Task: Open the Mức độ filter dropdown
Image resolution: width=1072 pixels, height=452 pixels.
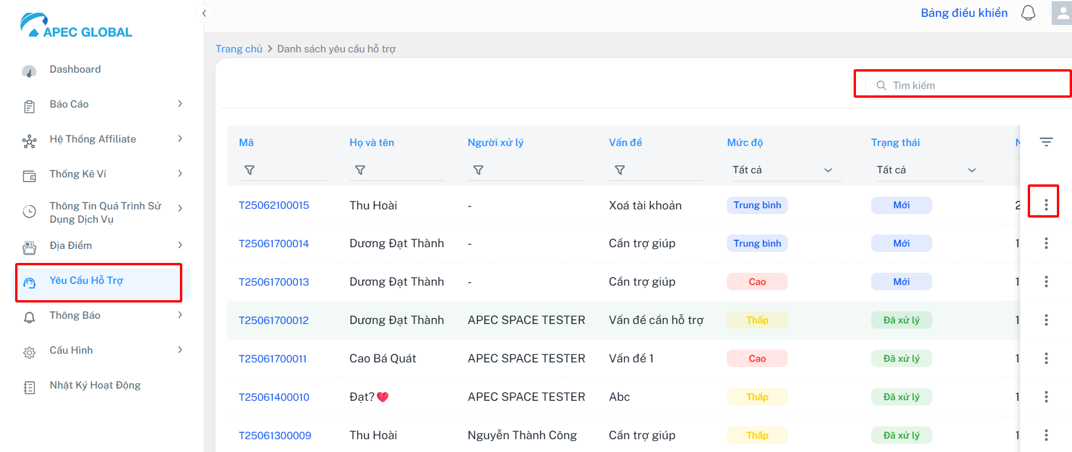Action: 782,170
